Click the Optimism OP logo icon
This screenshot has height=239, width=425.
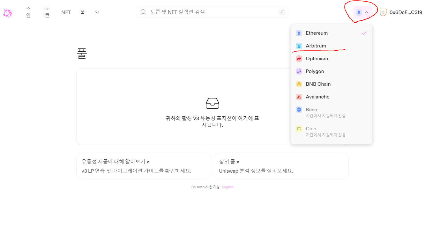tap(299, 59)
